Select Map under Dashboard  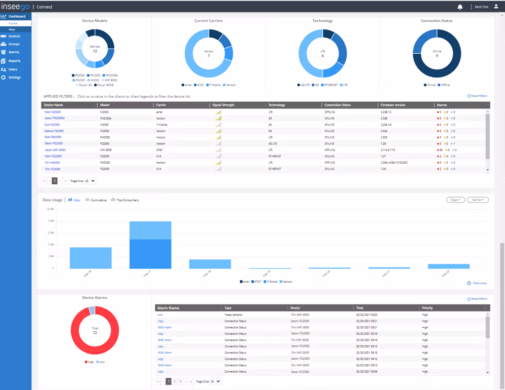pos(12,29)
